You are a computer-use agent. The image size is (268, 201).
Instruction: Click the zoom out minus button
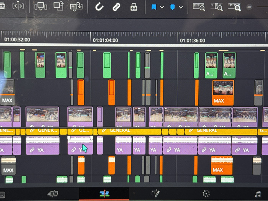249,7
